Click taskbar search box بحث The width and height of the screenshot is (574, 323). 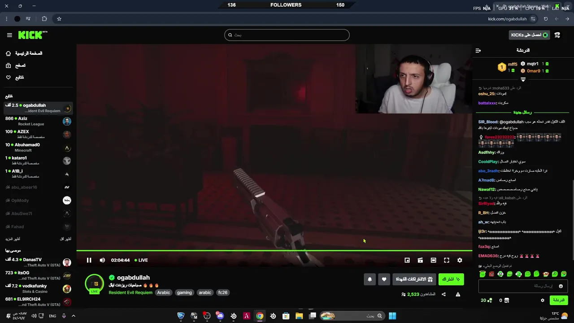click(x=352, y=316)
